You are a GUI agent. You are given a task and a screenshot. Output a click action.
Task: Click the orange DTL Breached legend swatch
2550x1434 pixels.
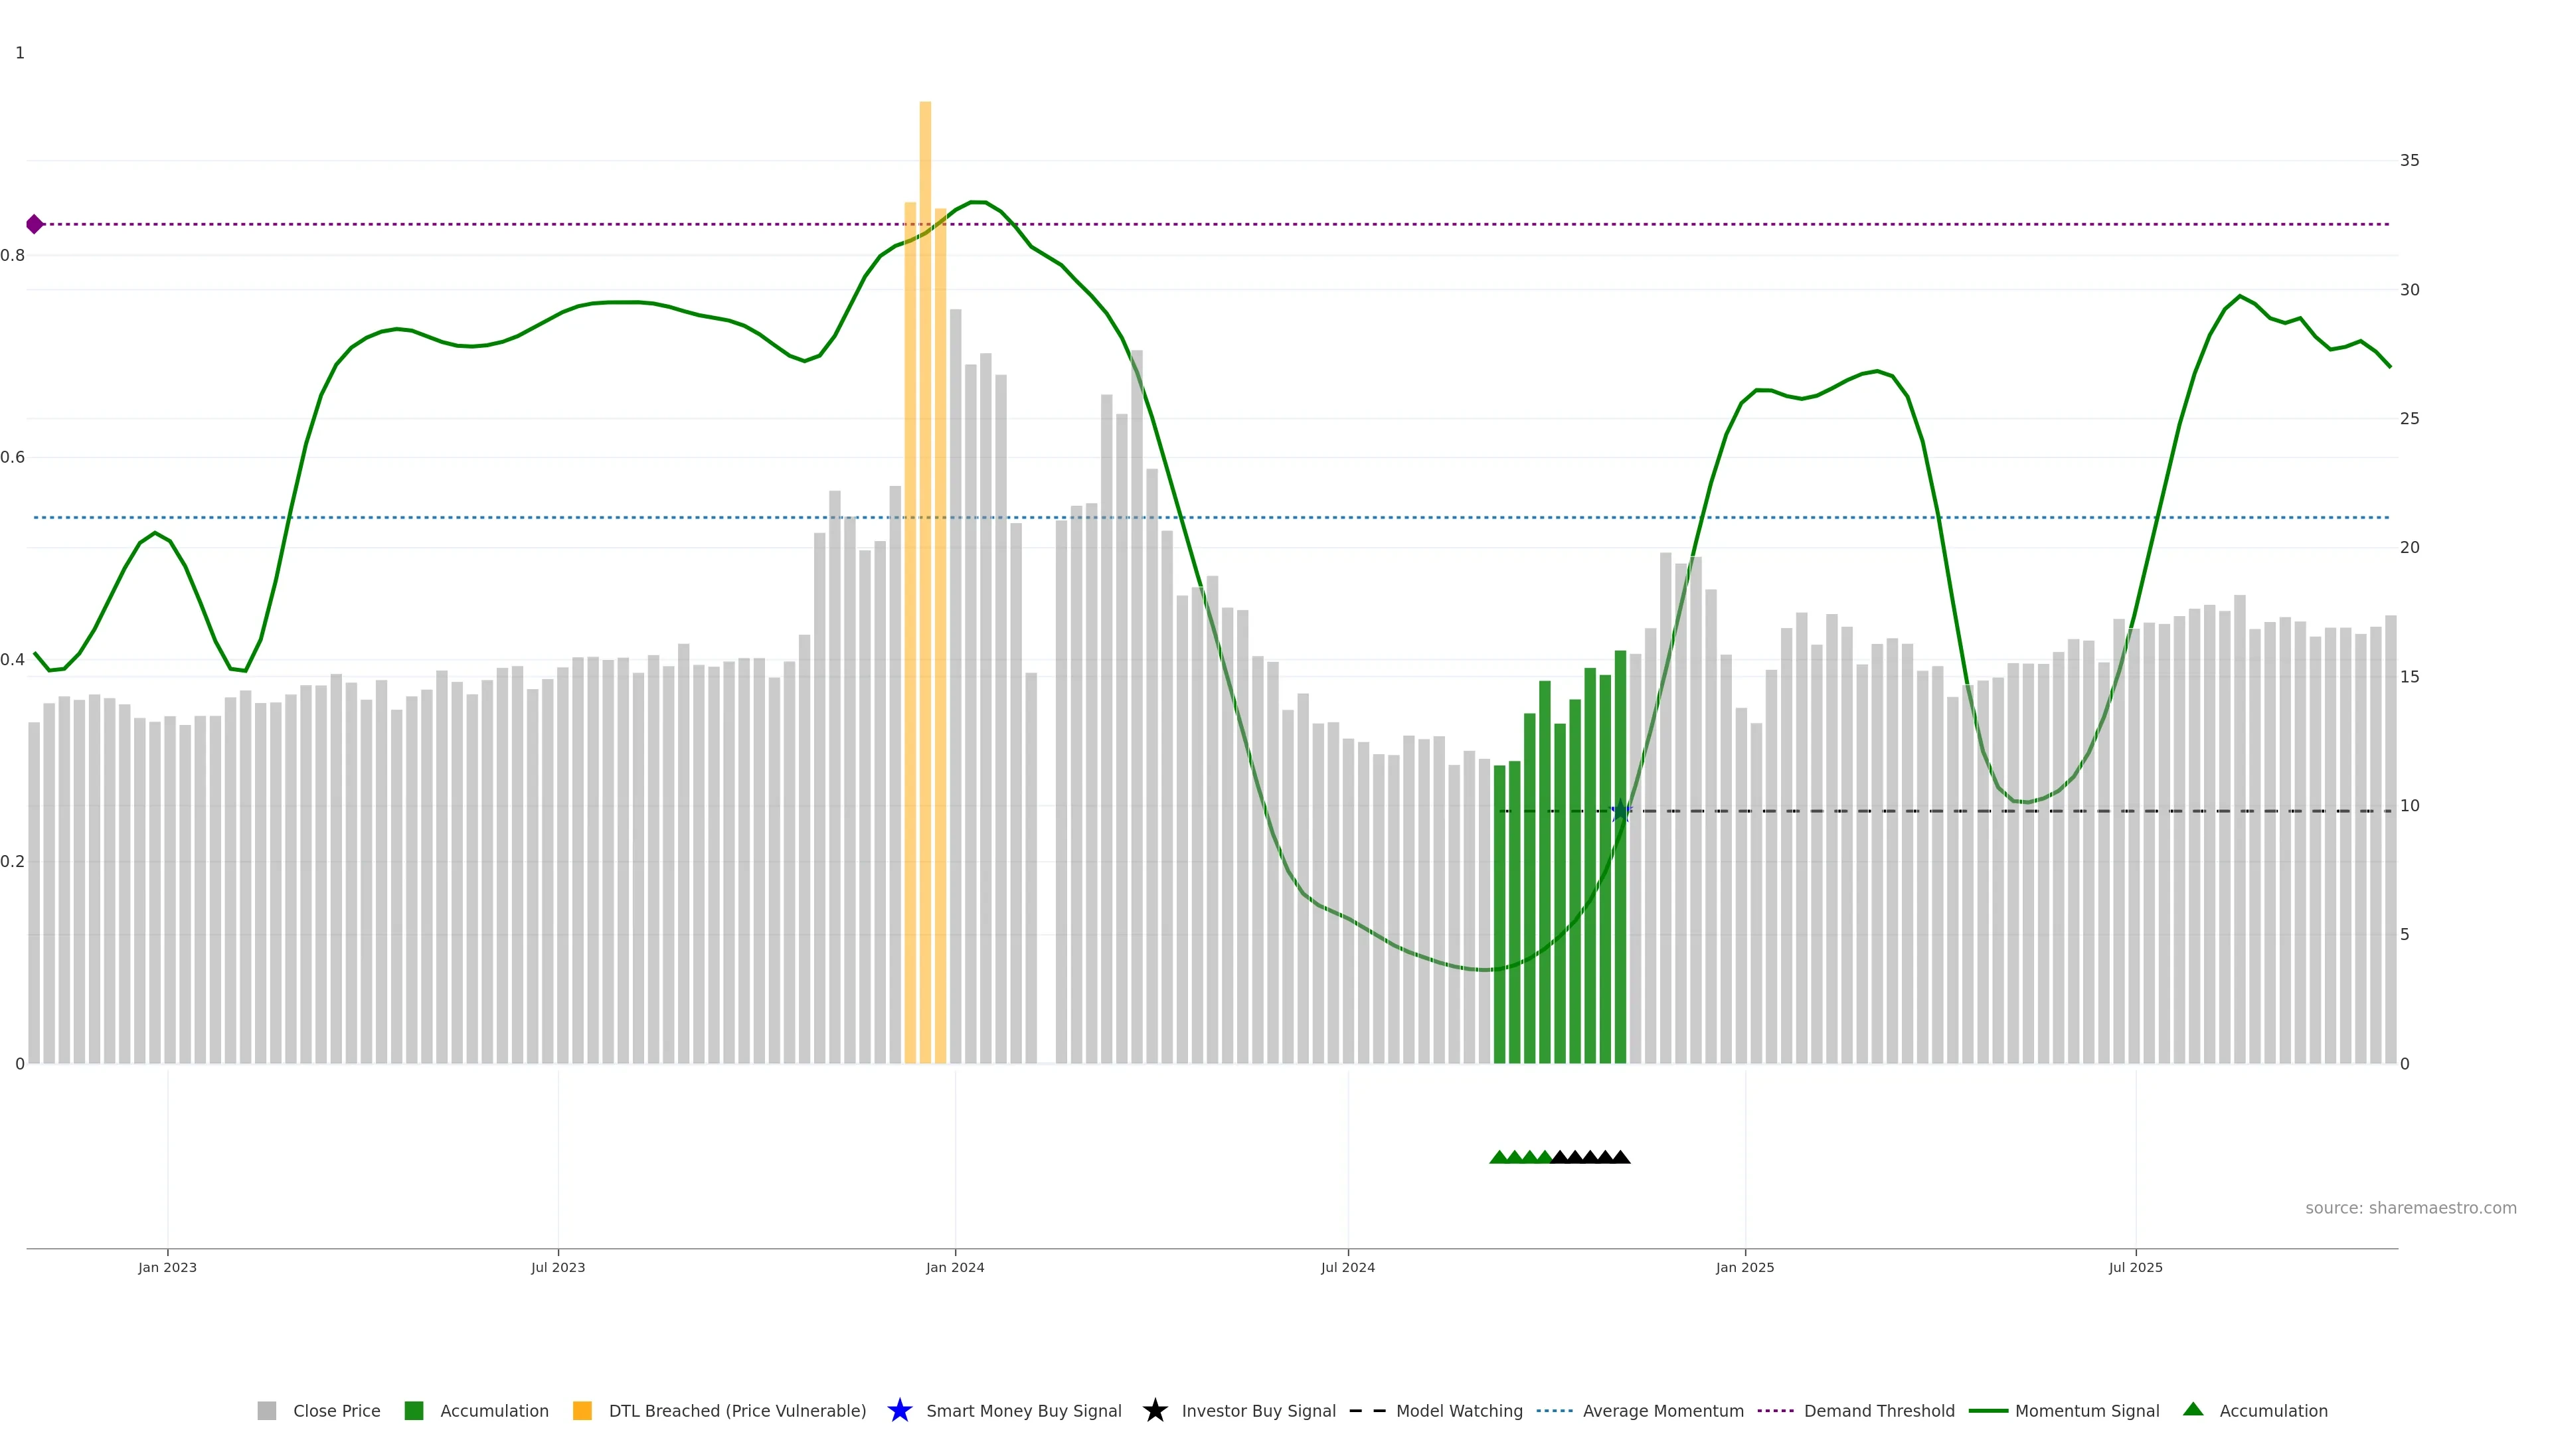click(x=582, y=1410)
